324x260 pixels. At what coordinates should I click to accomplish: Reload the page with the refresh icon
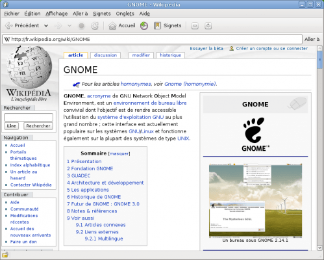pyautogui.click(x=95, y=26)
